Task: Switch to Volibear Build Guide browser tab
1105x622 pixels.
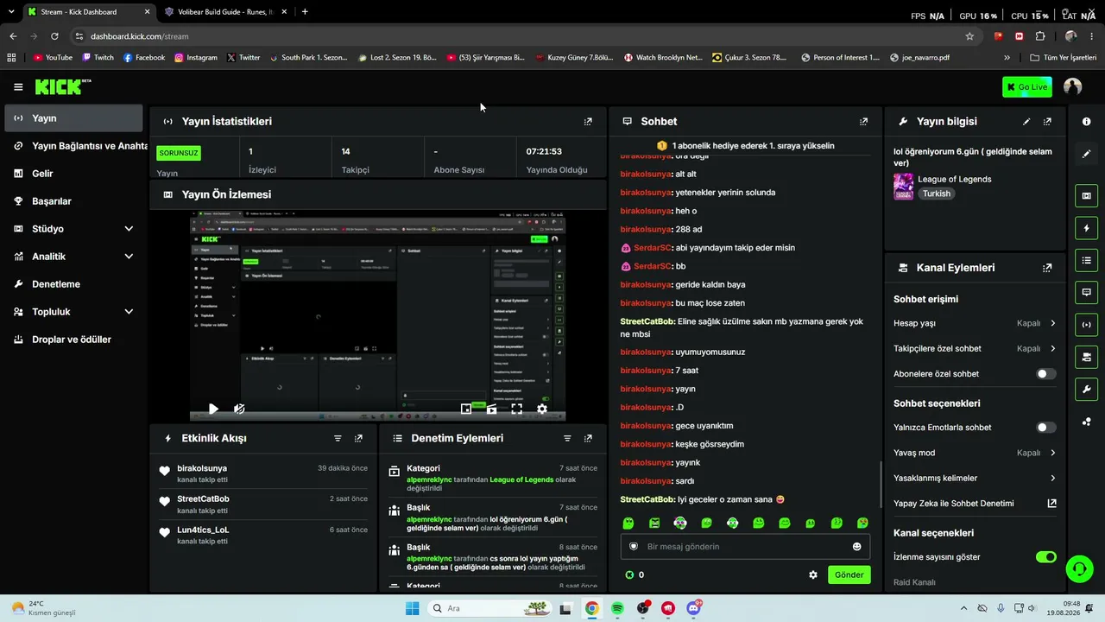Action: (x=223, y=12)
